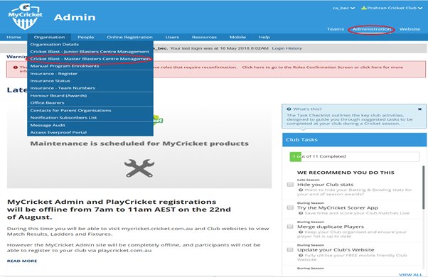
Task: Click help icon beside Scorer App description
Action: (x=301, y=213)
